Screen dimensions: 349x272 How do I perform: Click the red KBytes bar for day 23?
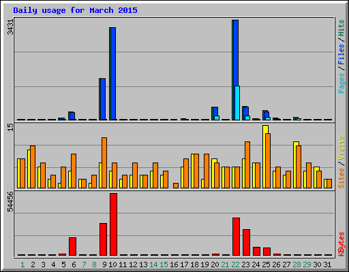(x=247, y=243)
